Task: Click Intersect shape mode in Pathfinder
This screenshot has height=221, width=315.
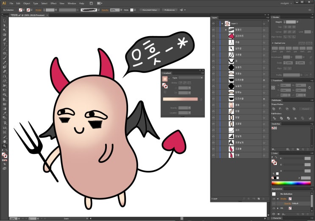Action: 287,109
